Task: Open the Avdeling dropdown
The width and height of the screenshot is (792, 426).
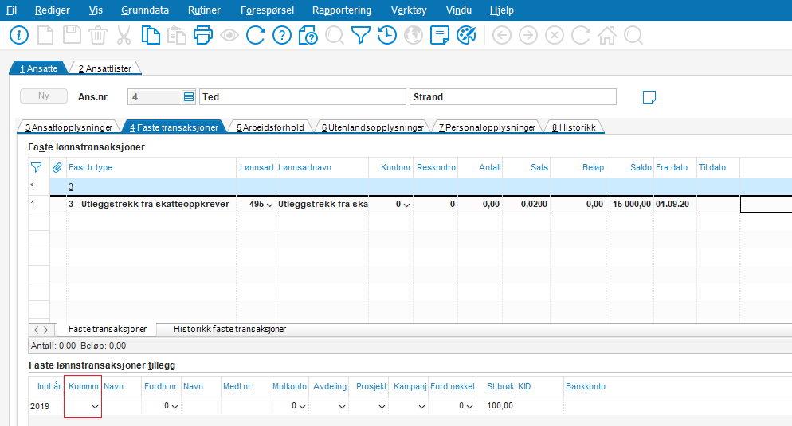Action: point(342,406)
